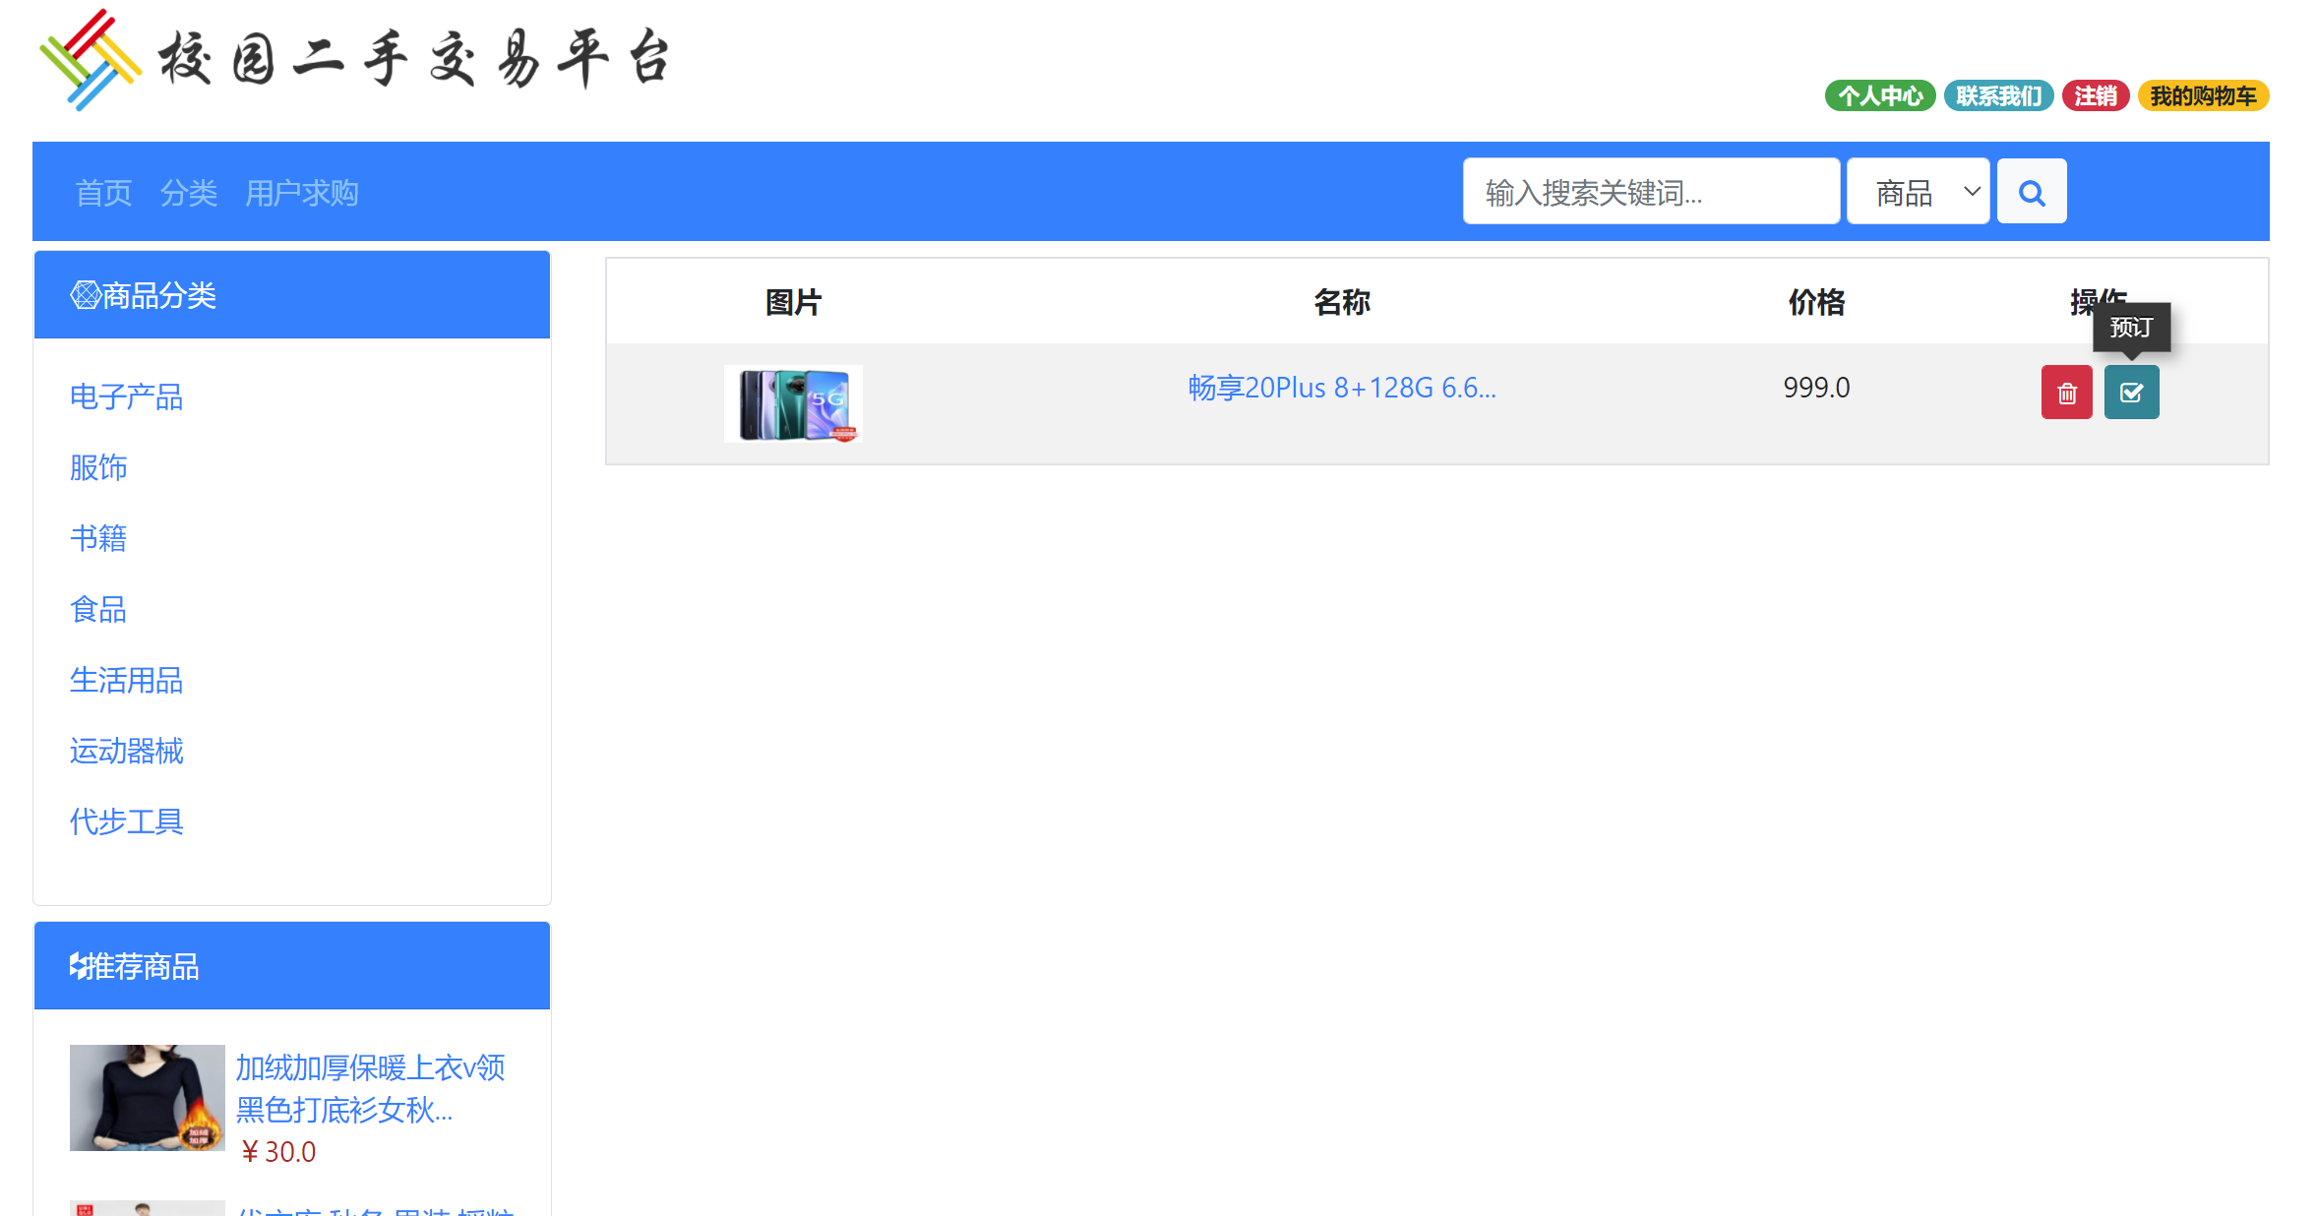Open 畅享20Plus product name link
The height and width of the screenshot is (1216, 2317).
tap(1341, 388)
